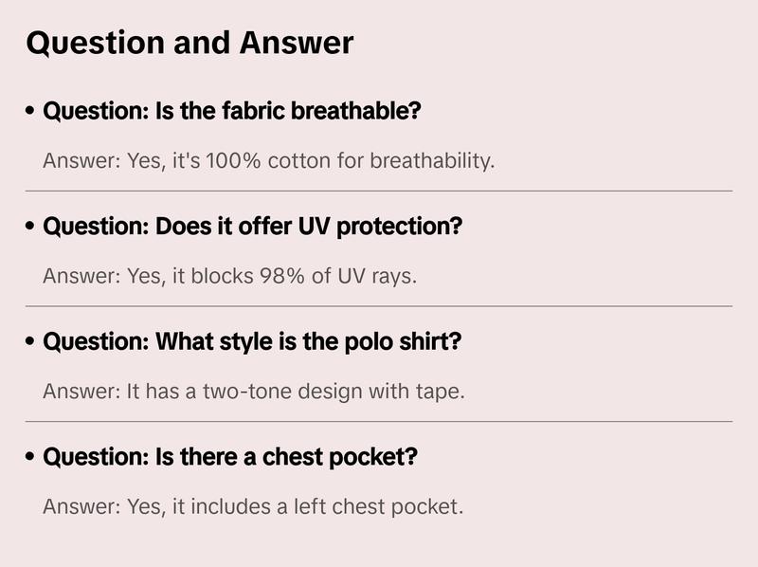Image resolution: width=758 pixels, height=567 pixels.
Task: Click the bullet beside the UV protection question
Action: click(x=31, y=228)
